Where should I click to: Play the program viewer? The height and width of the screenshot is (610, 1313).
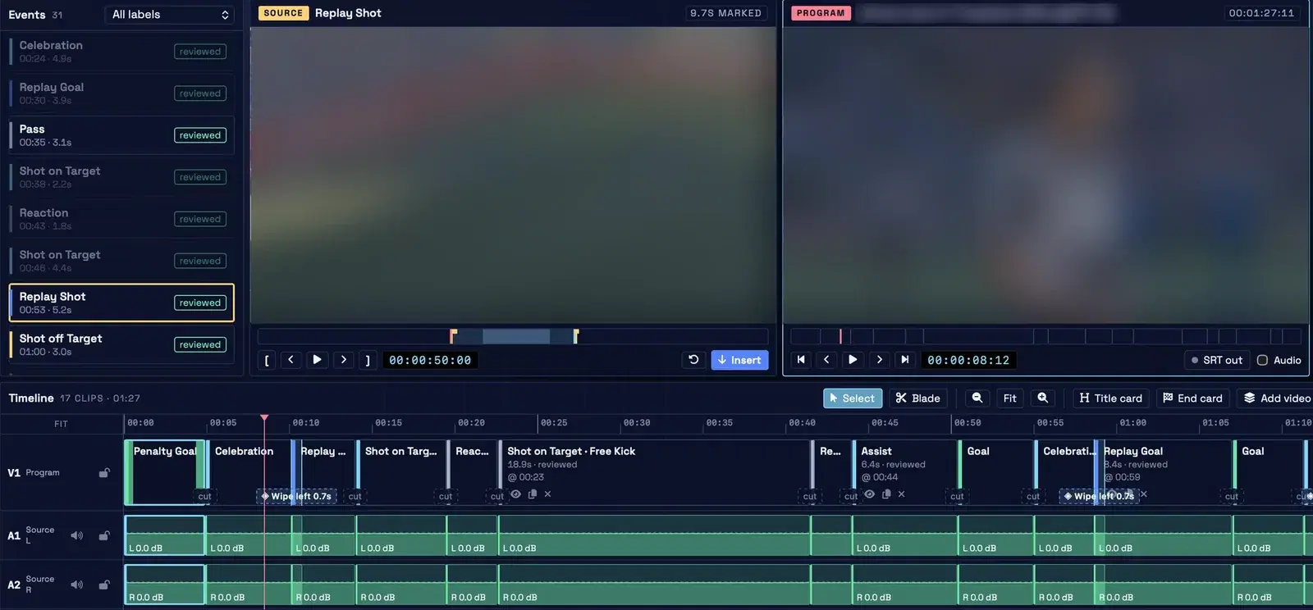853,360
